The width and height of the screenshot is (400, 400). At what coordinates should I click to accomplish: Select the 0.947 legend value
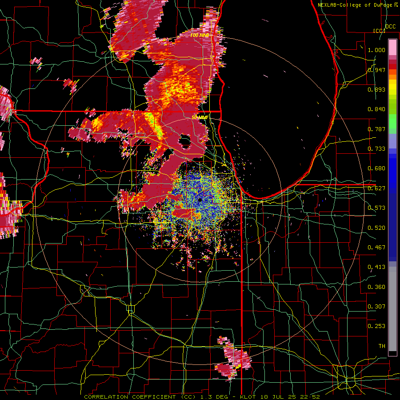click(376, 70)
